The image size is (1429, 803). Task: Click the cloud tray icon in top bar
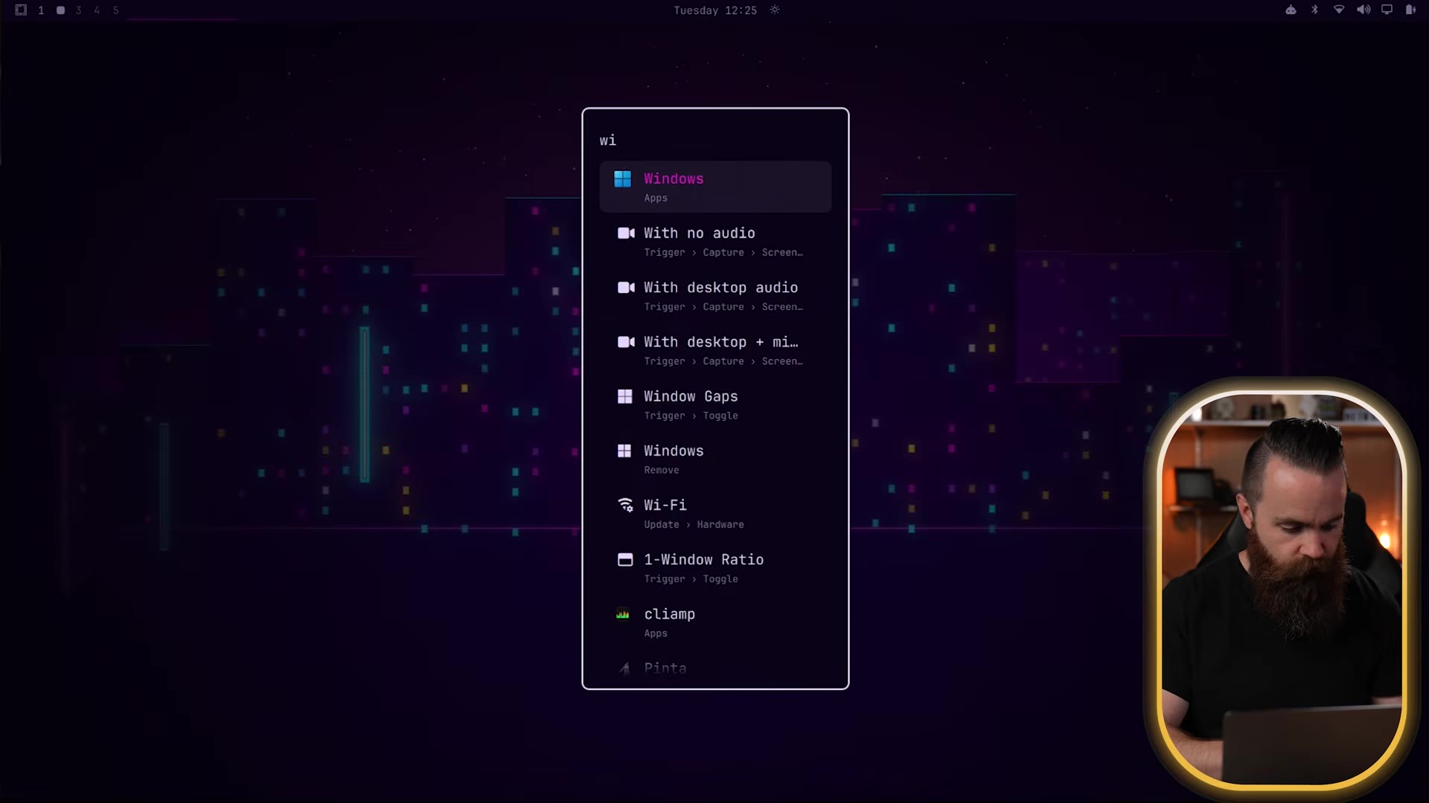point(1291,10)
